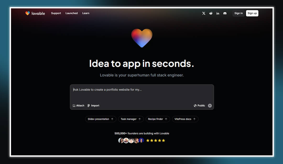Screen dimensions: 283x164
Task: Open the Support menu item
Action: 56,13
